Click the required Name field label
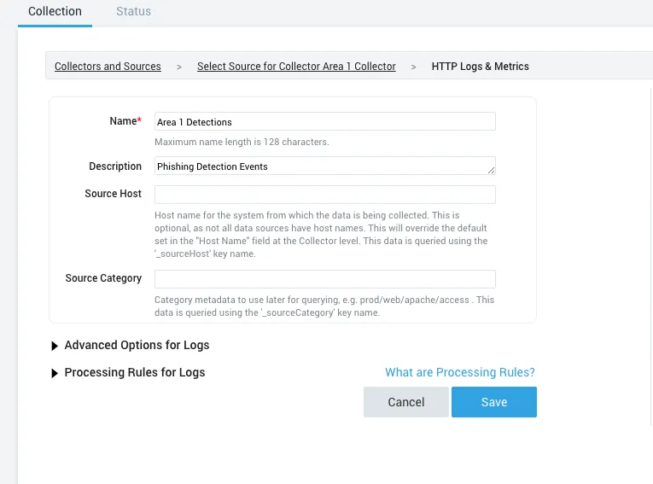Screen dimensions: 653x484 pos(125,121)
